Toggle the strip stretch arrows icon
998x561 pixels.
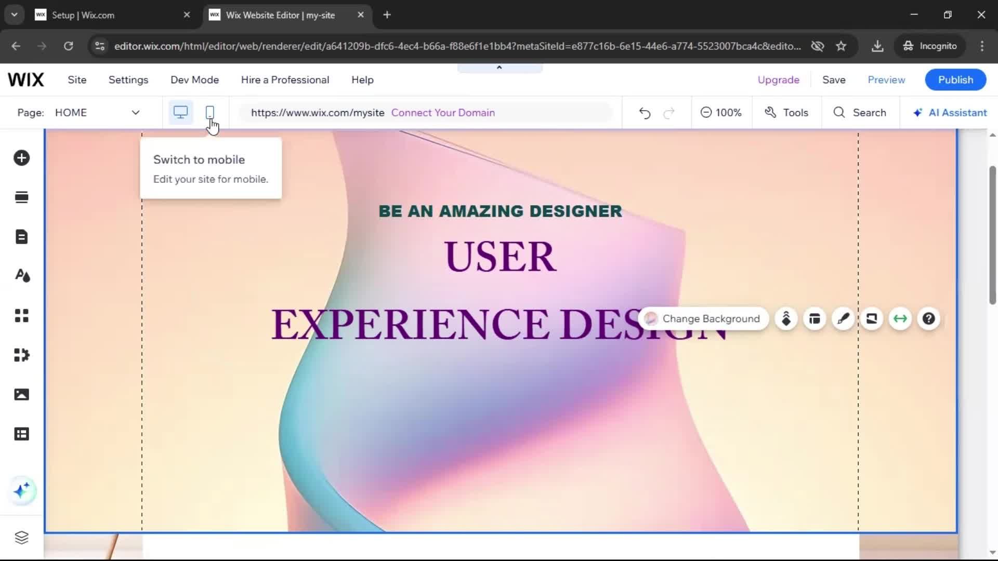tap(900, 318)
